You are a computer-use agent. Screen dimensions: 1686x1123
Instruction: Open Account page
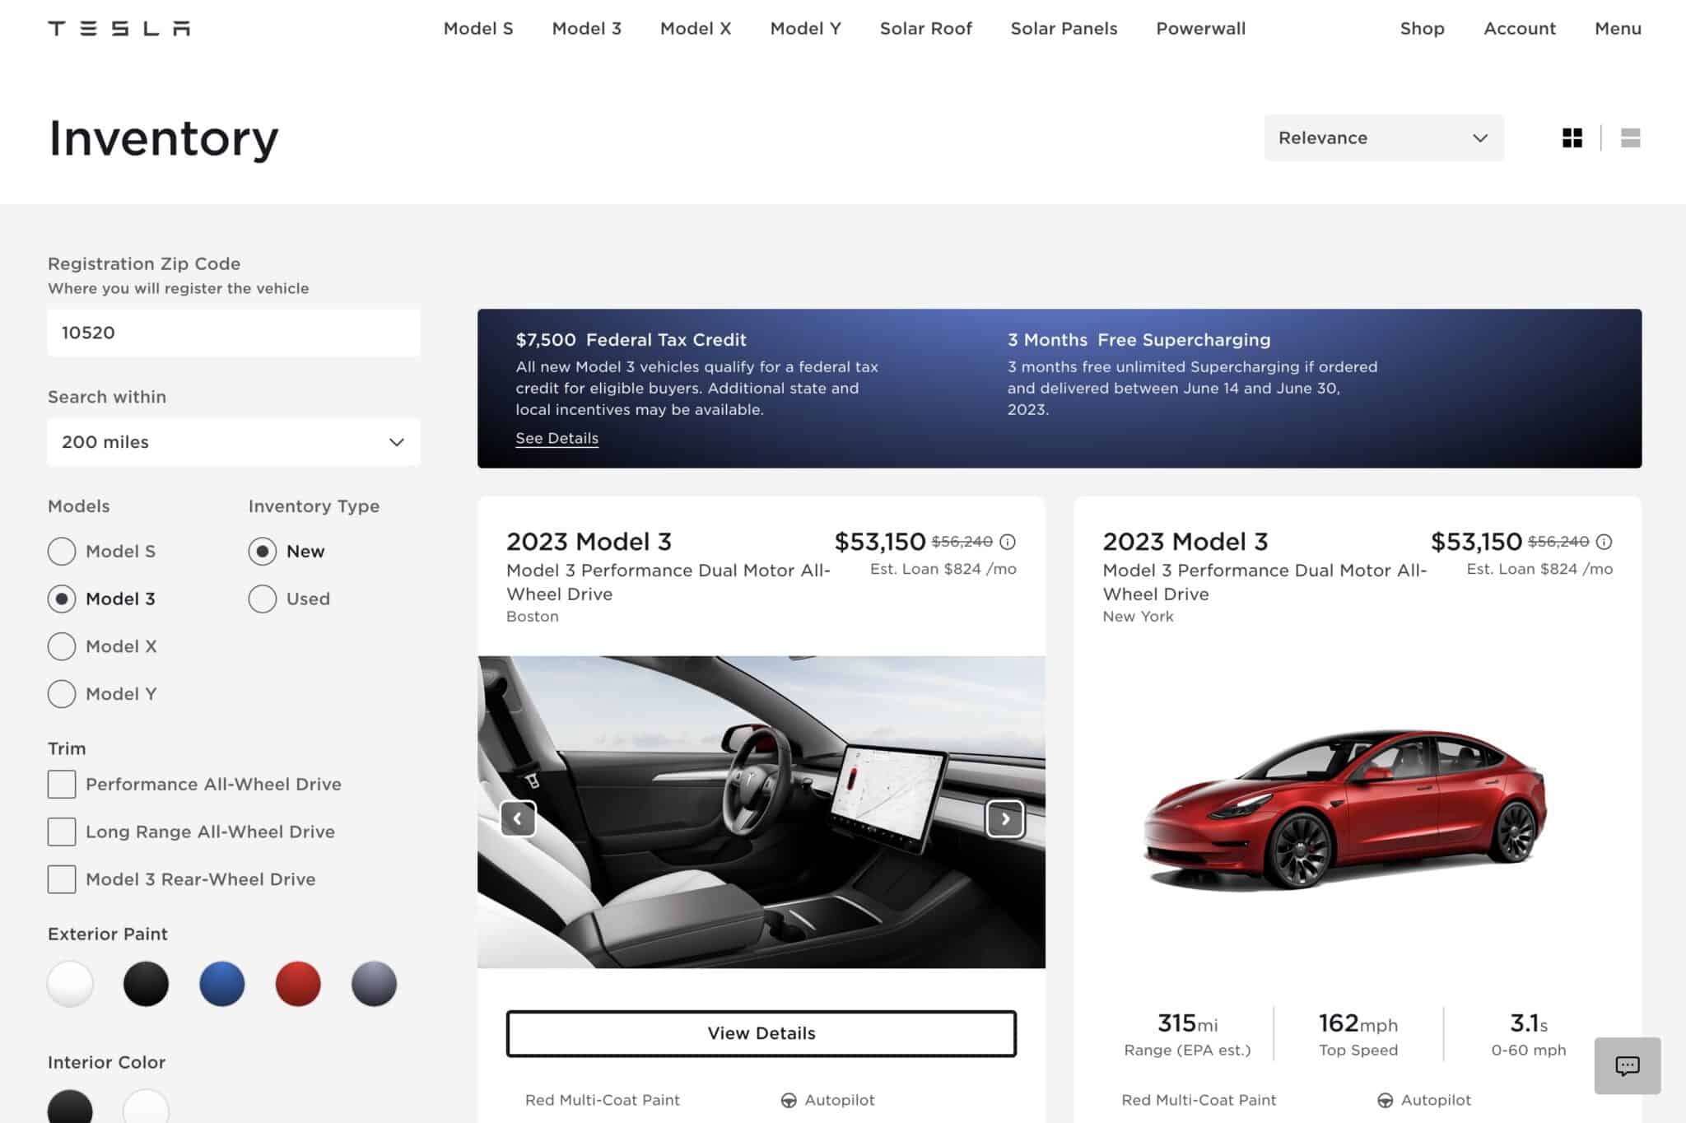(x=1520, y=29)
